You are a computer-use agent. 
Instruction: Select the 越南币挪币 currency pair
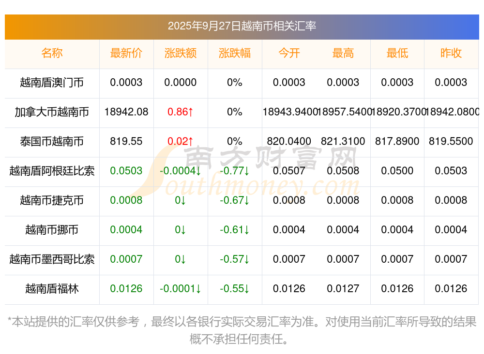click(x=52, y=230)
